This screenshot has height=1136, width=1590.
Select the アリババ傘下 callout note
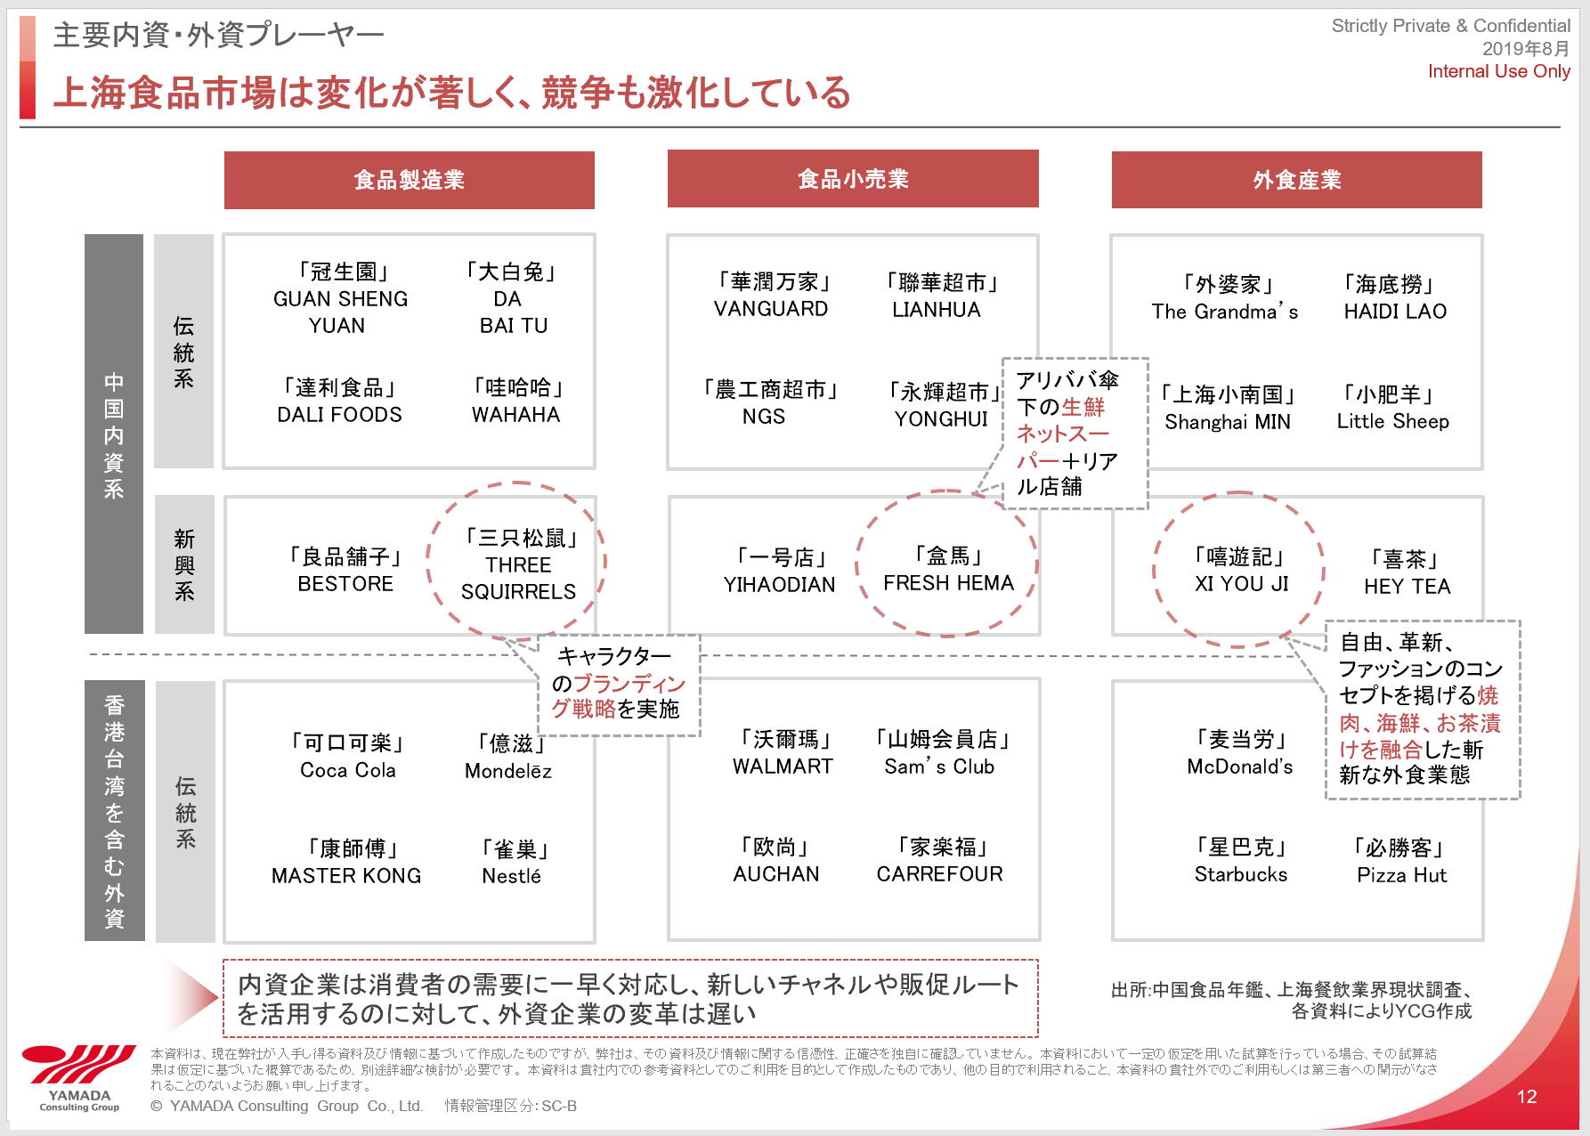click(x=1075, y=434)
